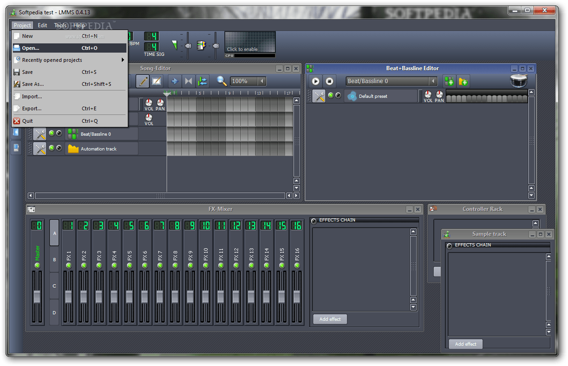
Task: Click the drum icon in Beat+Bassline Editor
Action: 519,81
